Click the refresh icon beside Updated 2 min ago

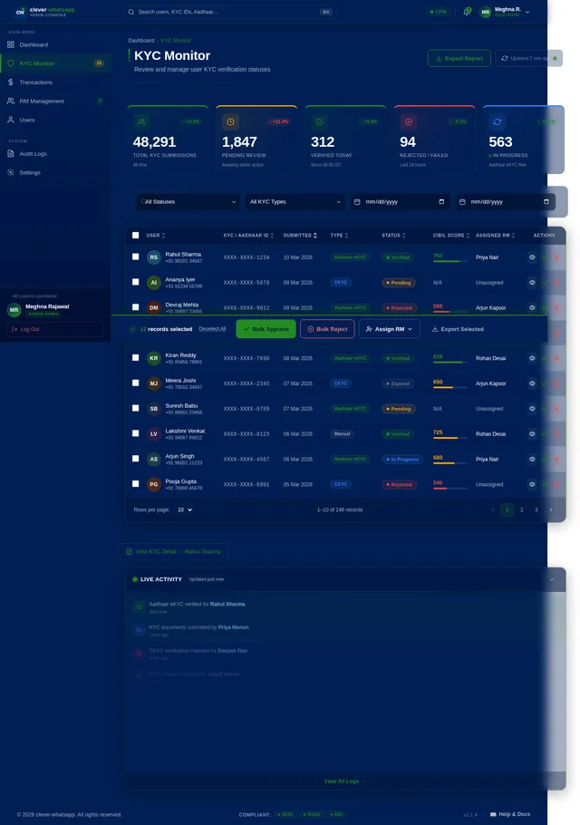[x=504, y=58]
